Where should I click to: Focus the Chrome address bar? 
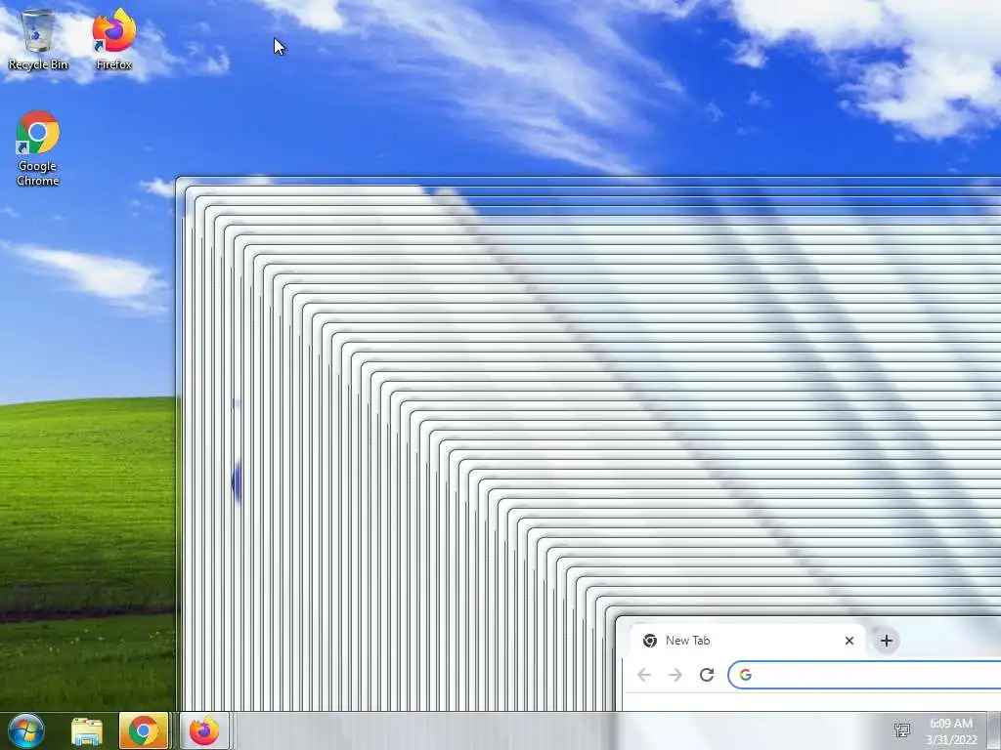864,675
